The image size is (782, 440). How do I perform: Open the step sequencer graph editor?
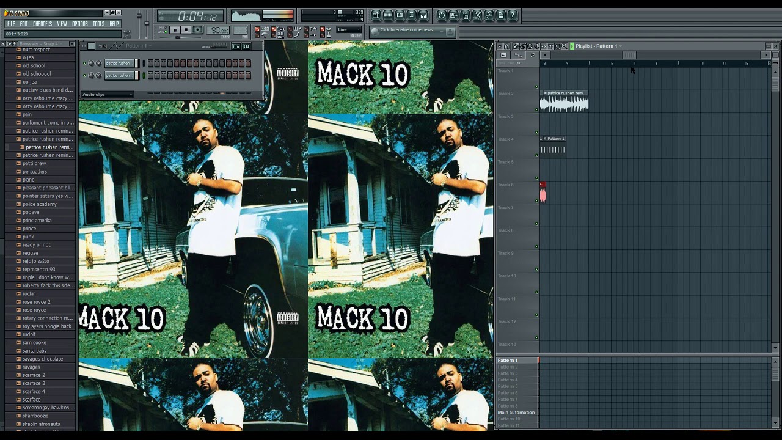236,46
